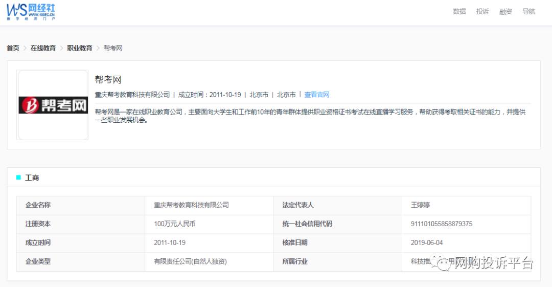Viewport: 552px width, 287px height.
Task: Click the cyan square beside 工商 heading
Action: tap(19, 178)
